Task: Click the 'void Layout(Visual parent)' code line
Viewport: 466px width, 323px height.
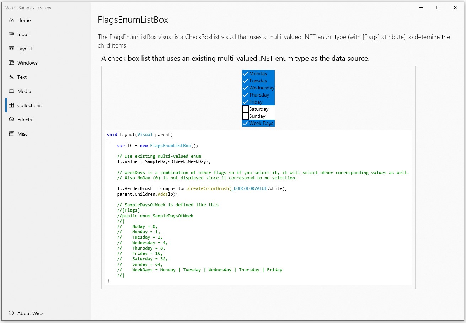Action: tap(140, 135)
